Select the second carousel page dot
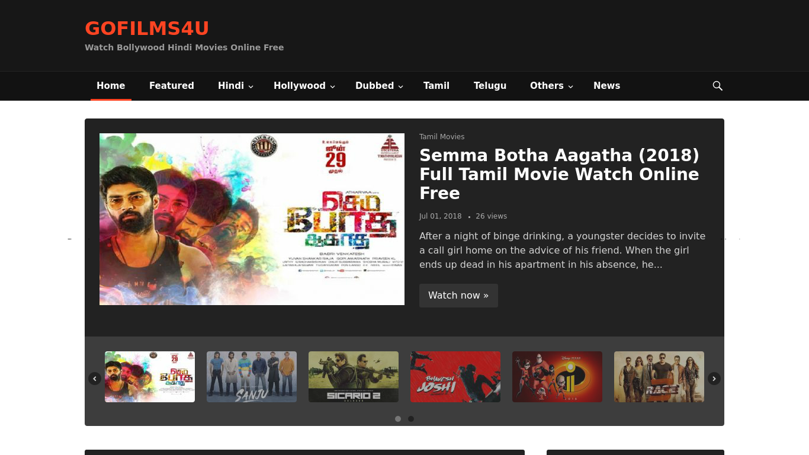This screenshot has width=809, height=455. (411, 419)
